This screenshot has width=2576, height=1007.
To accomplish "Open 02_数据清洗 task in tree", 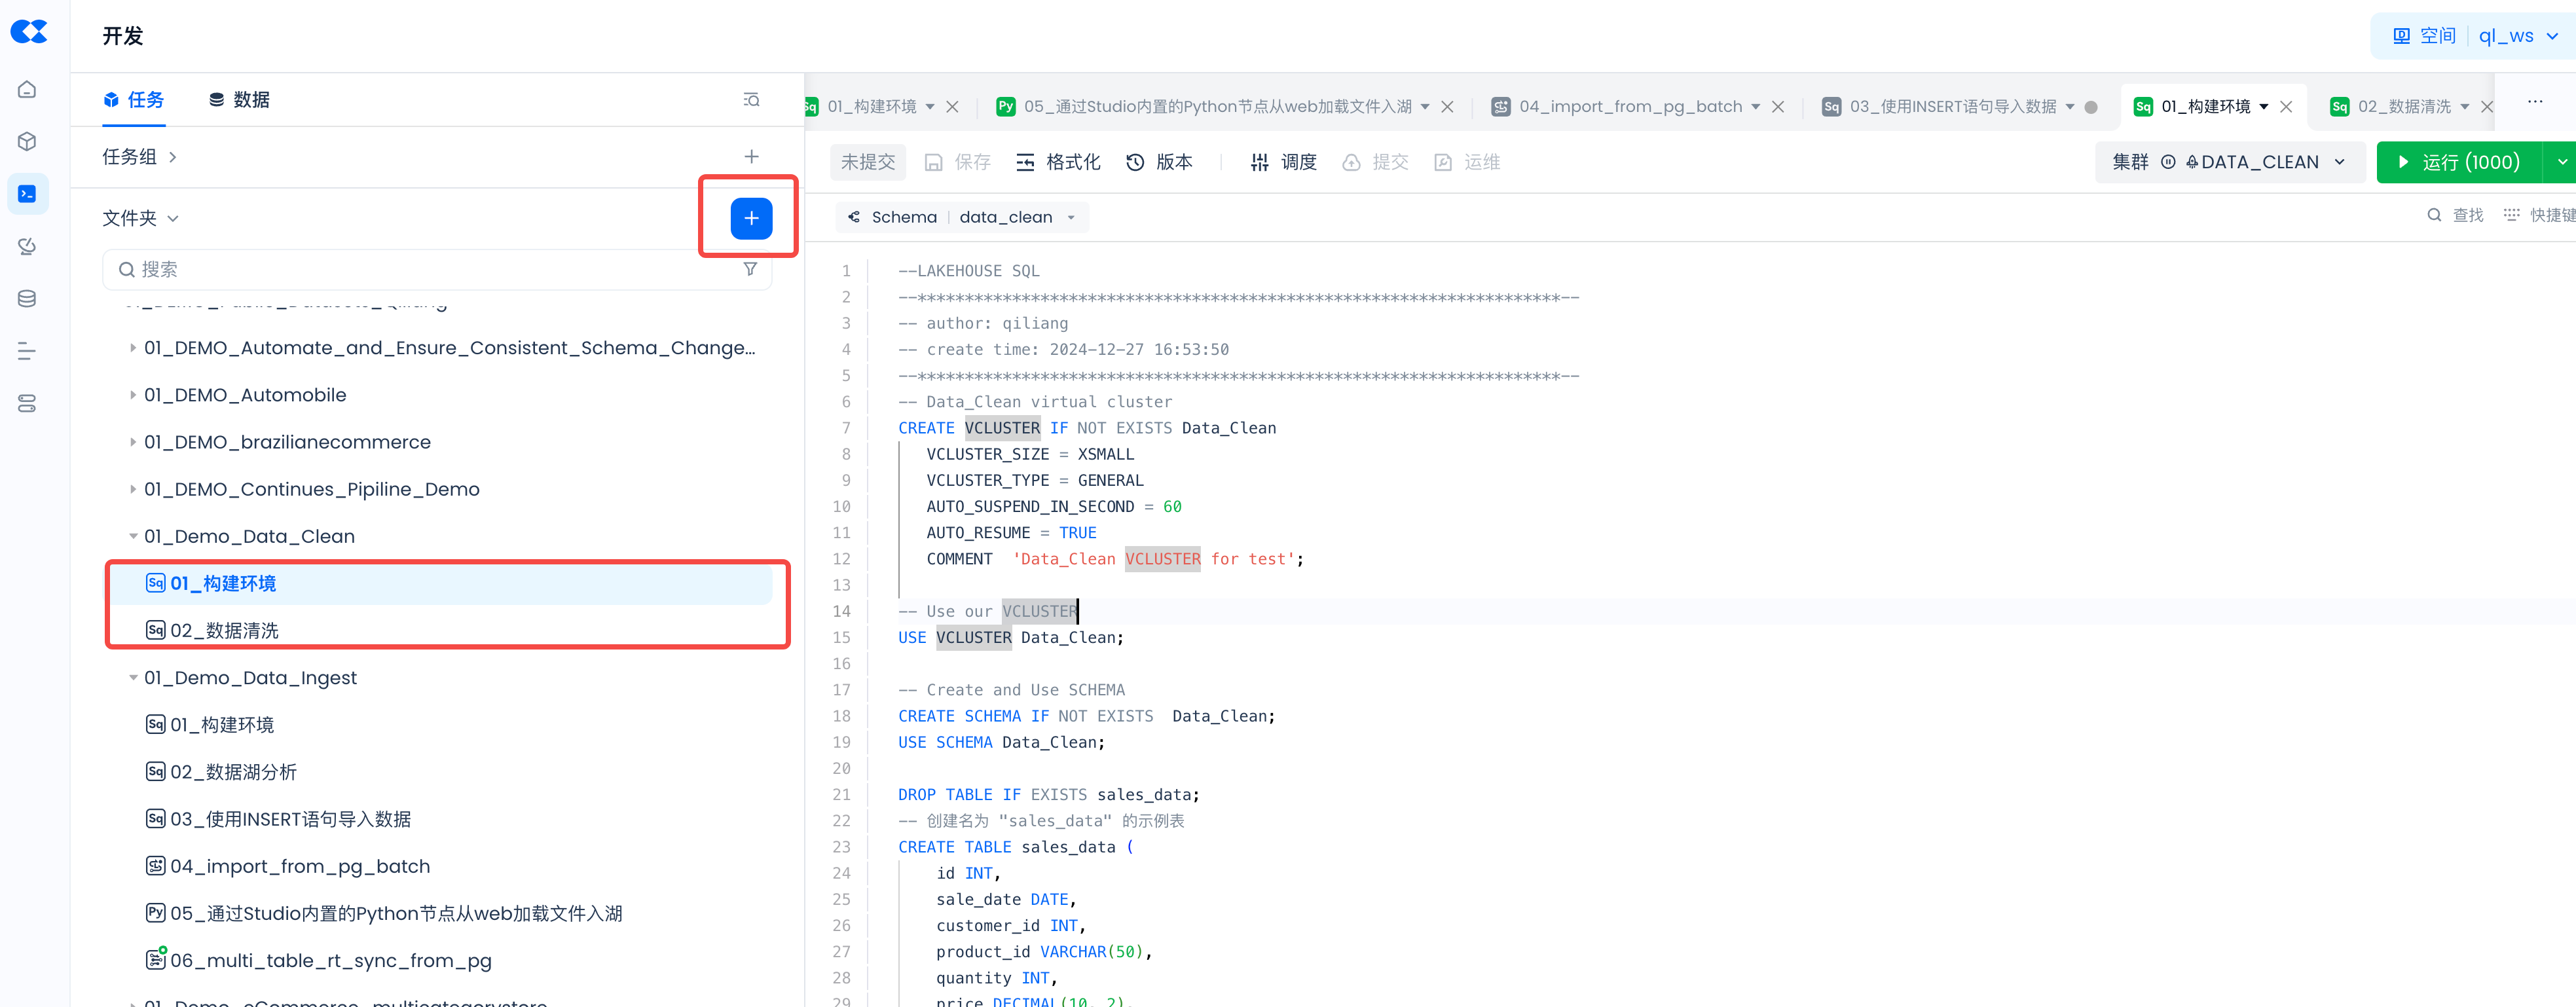I will [224, 631].
